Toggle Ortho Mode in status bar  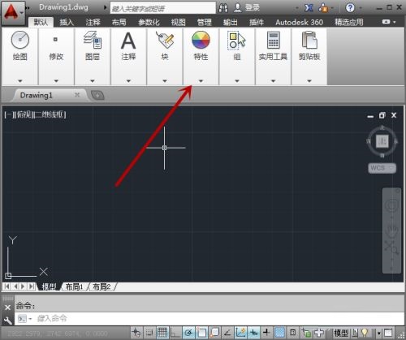[x=175, y=333]
